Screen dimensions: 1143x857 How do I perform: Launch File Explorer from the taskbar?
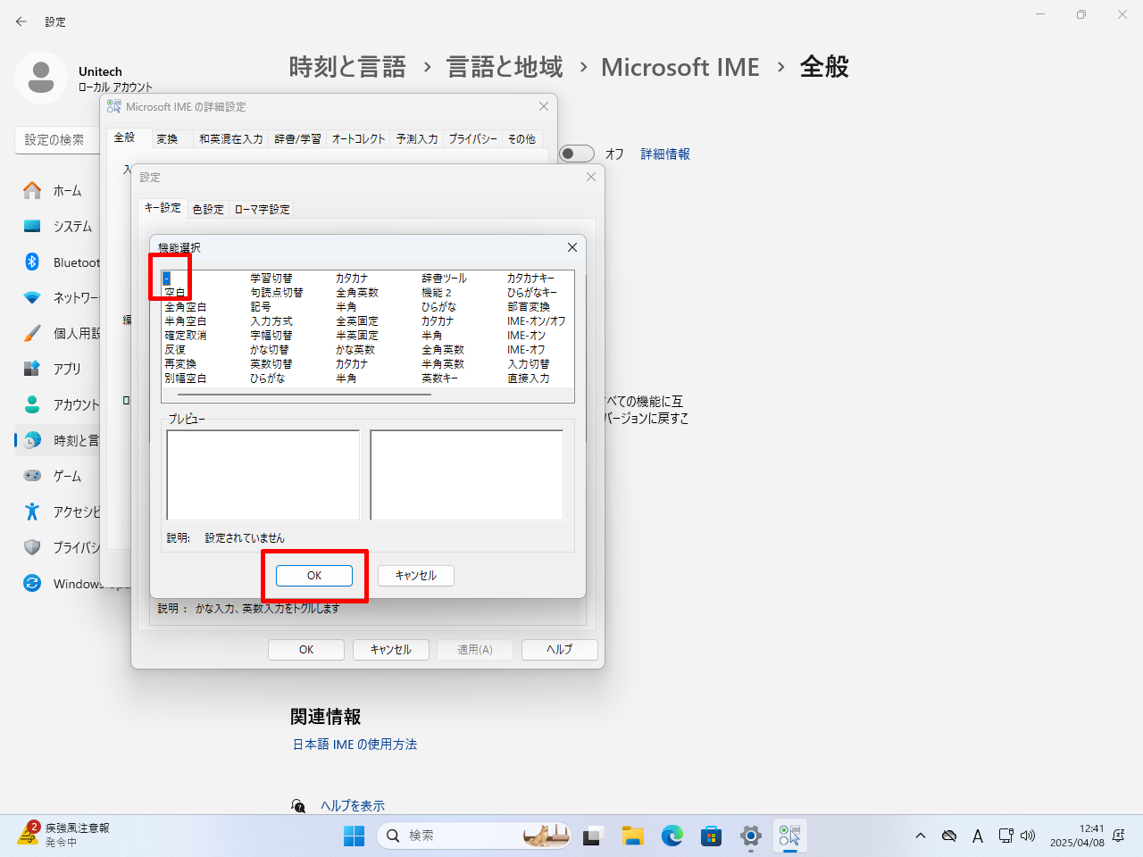[633, 836]
